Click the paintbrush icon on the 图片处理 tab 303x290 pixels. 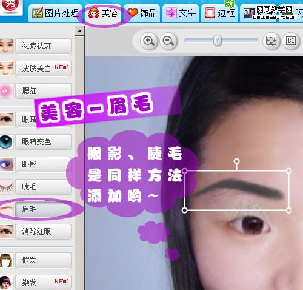[38, 13]
